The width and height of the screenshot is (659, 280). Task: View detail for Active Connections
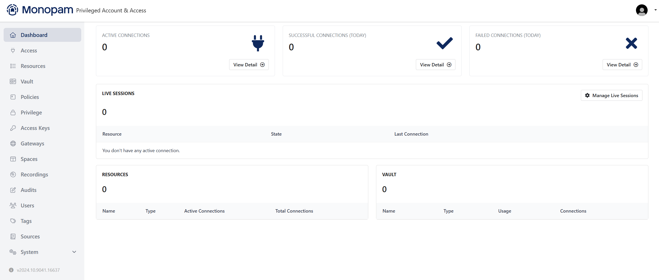coord(249,65)
